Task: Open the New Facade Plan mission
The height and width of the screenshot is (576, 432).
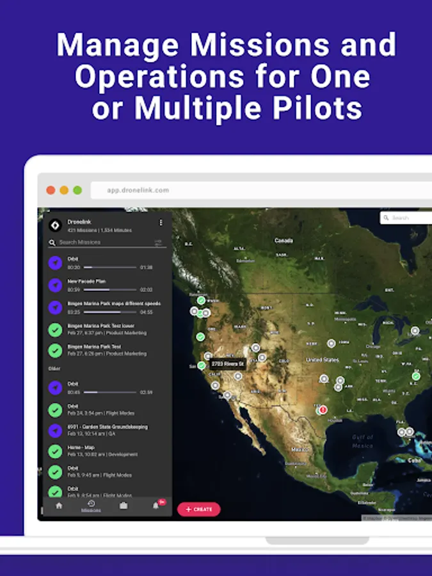Action: [108, 285]
